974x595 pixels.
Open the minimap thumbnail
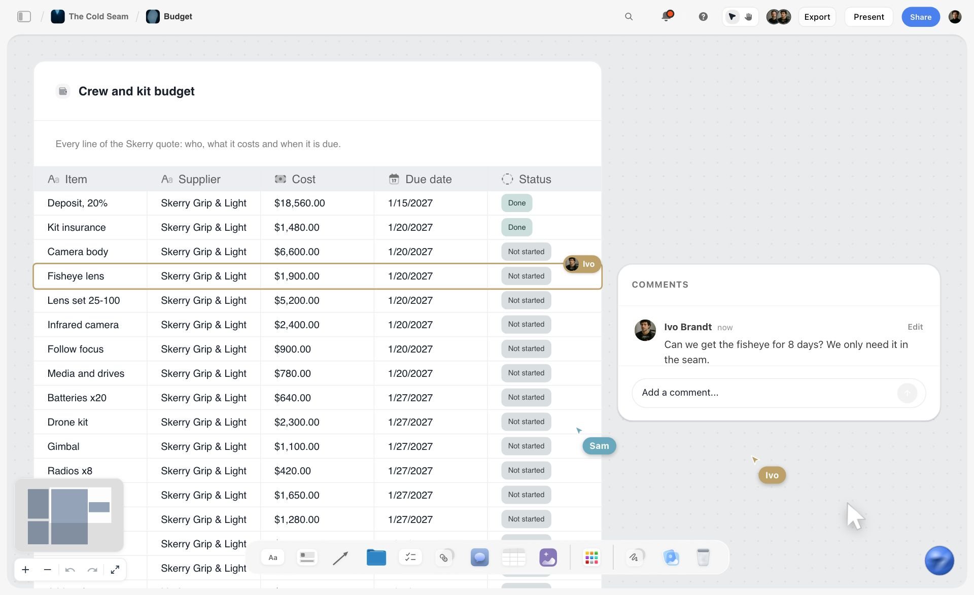(x=69, y=515)
